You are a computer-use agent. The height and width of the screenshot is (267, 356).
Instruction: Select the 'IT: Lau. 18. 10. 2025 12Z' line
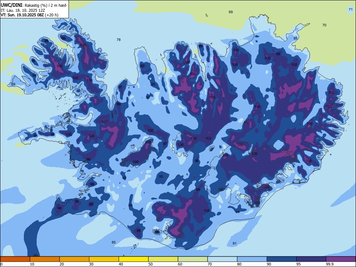click(x=23, y=10)
